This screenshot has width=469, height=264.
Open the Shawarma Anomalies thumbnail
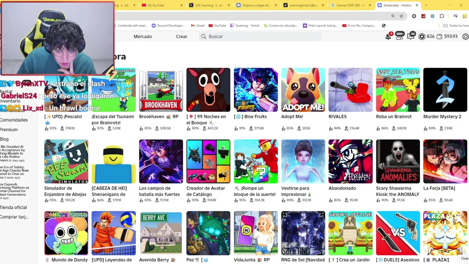[398, 161]
